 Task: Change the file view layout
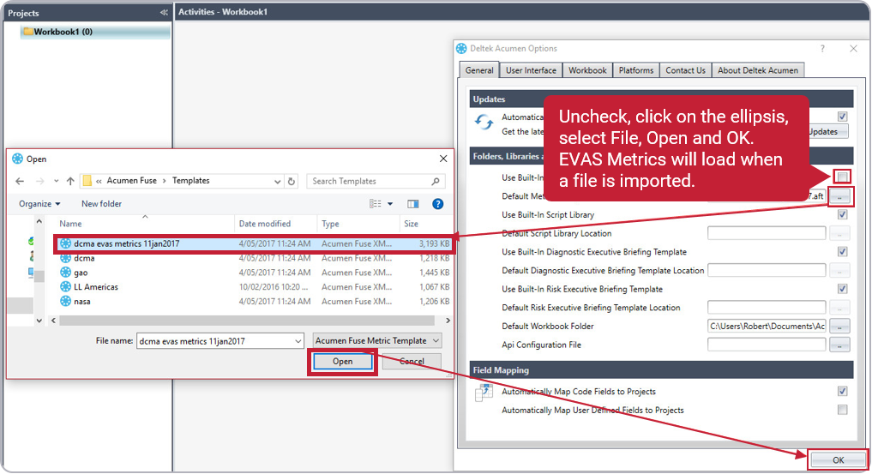[x=376, y=204]
